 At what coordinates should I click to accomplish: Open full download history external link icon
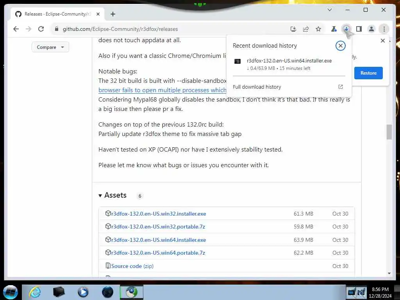point(341,87)
